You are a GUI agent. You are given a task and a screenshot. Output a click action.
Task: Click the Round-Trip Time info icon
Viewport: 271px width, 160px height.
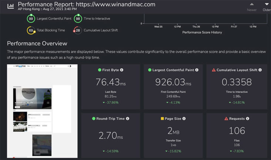pos(128,119)
